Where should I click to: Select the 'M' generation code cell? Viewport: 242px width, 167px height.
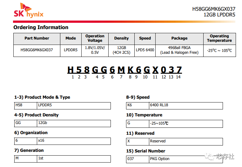click(x=26, y=159)
